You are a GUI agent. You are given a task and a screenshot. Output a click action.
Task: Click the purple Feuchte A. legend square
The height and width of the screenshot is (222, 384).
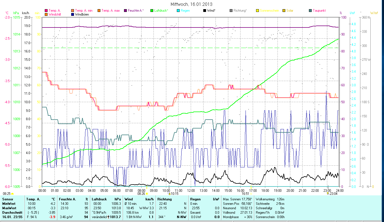click(126, 11)
